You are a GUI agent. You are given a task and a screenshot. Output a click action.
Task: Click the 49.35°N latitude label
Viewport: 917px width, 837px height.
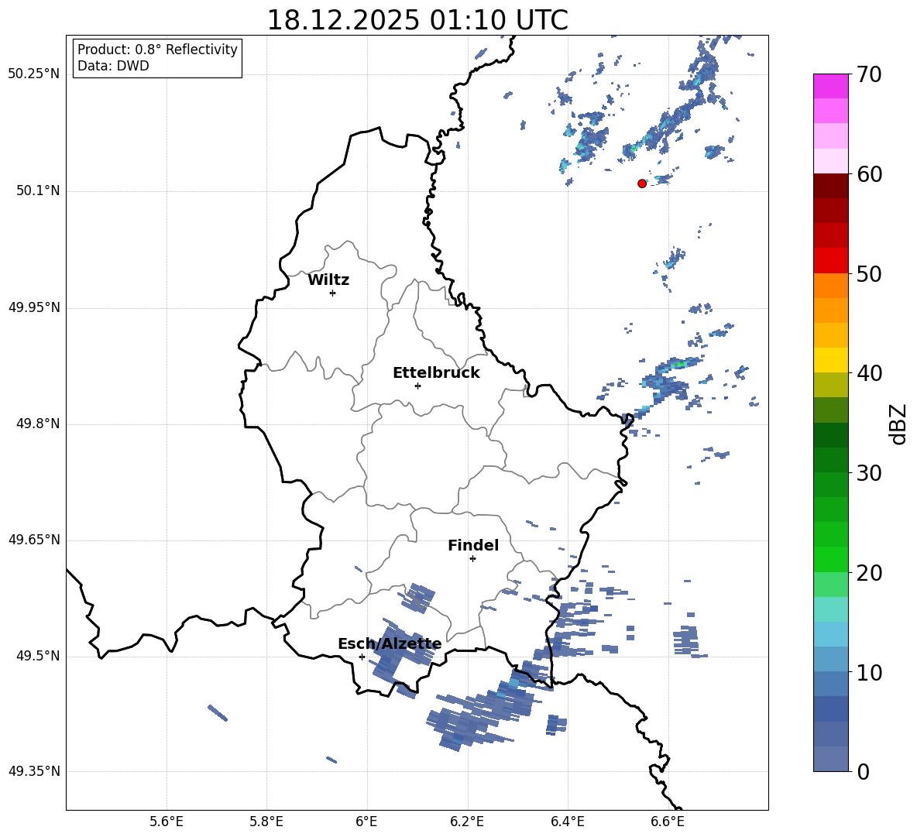tap(34, 772)
